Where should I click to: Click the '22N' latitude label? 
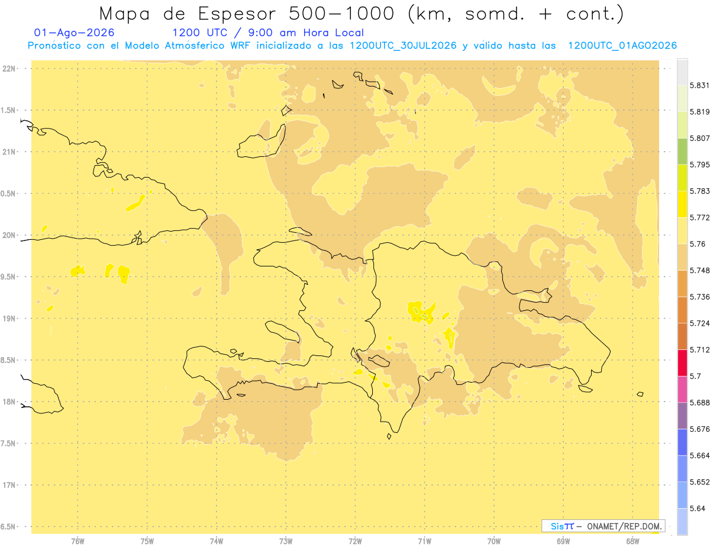[x=9, y=69]
